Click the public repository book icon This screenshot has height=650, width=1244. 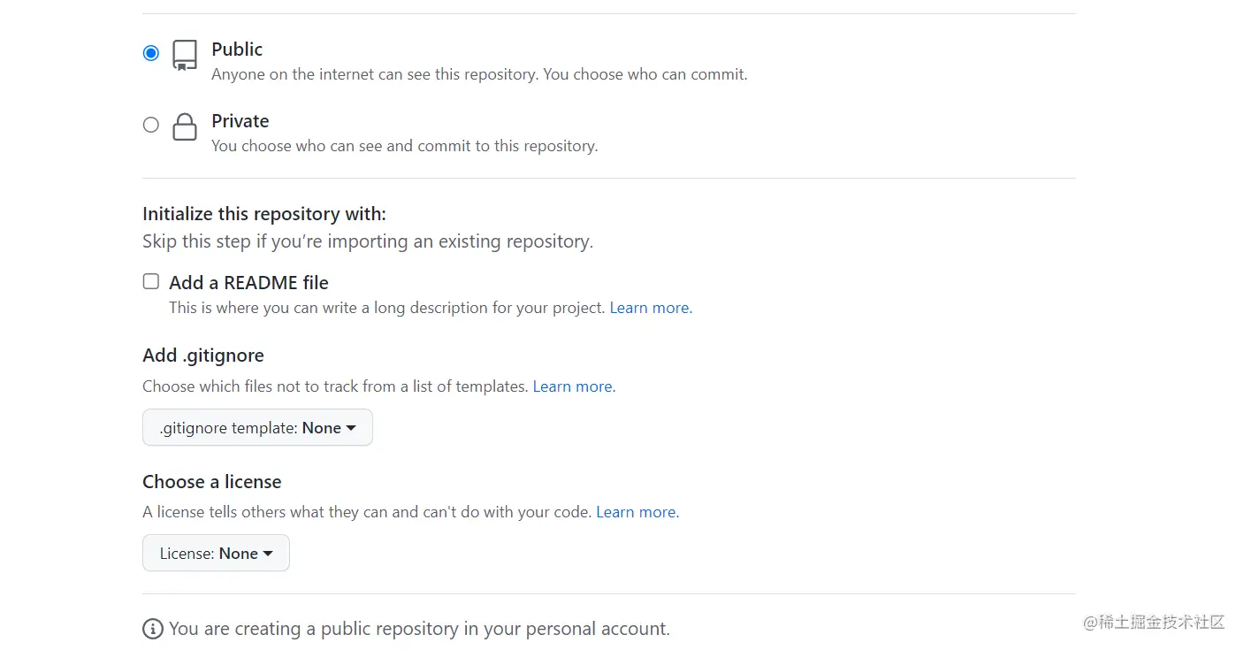[184, 55]
